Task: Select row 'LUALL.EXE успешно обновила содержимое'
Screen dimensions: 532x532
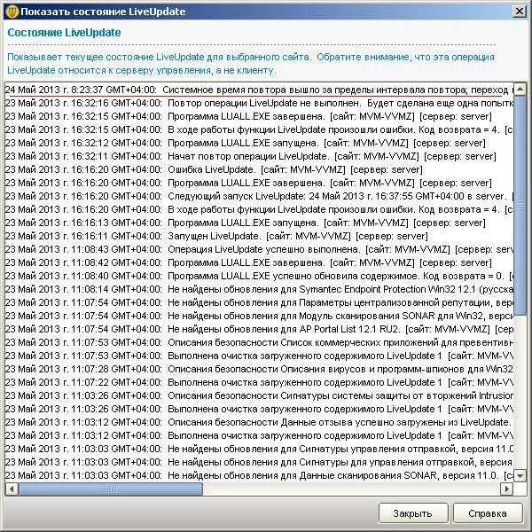Action: 259,276
